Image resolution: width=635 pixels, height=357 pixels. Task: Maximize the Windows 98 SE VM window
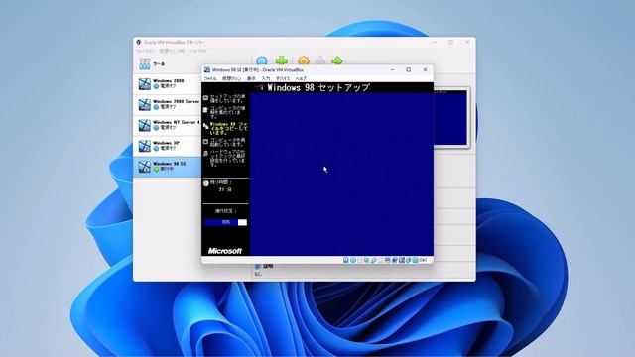408,70
